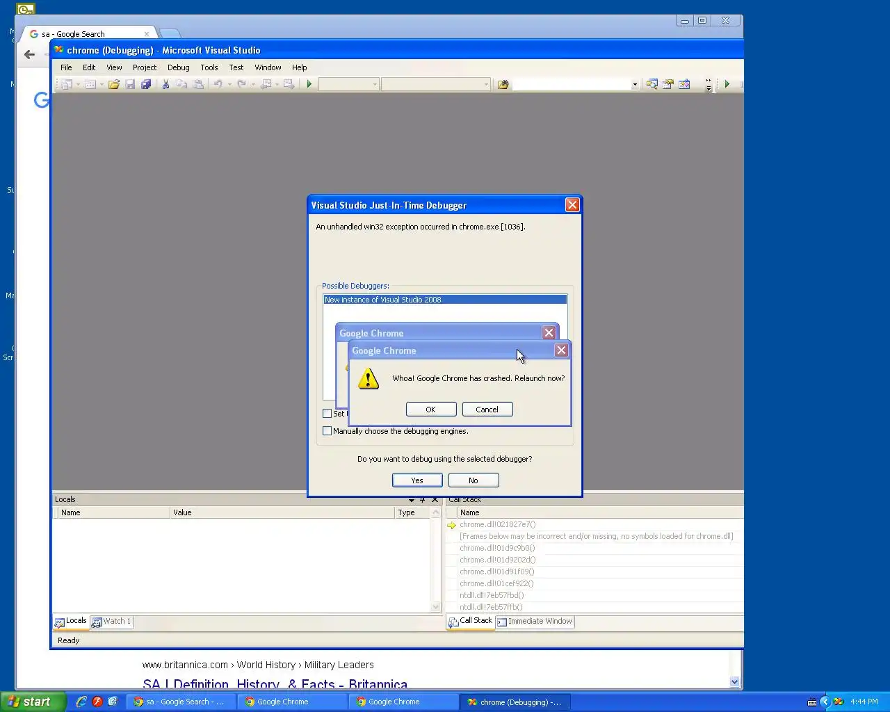890x712 pixels.
Task: Open the Redo history dropdown arrow
Action: tap(252, 84)
